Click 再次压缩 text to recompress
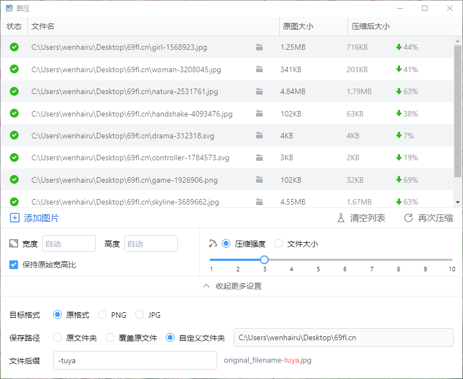Image resolution: width=463 pixels, height=379 pixels. (x=436, y=218)
